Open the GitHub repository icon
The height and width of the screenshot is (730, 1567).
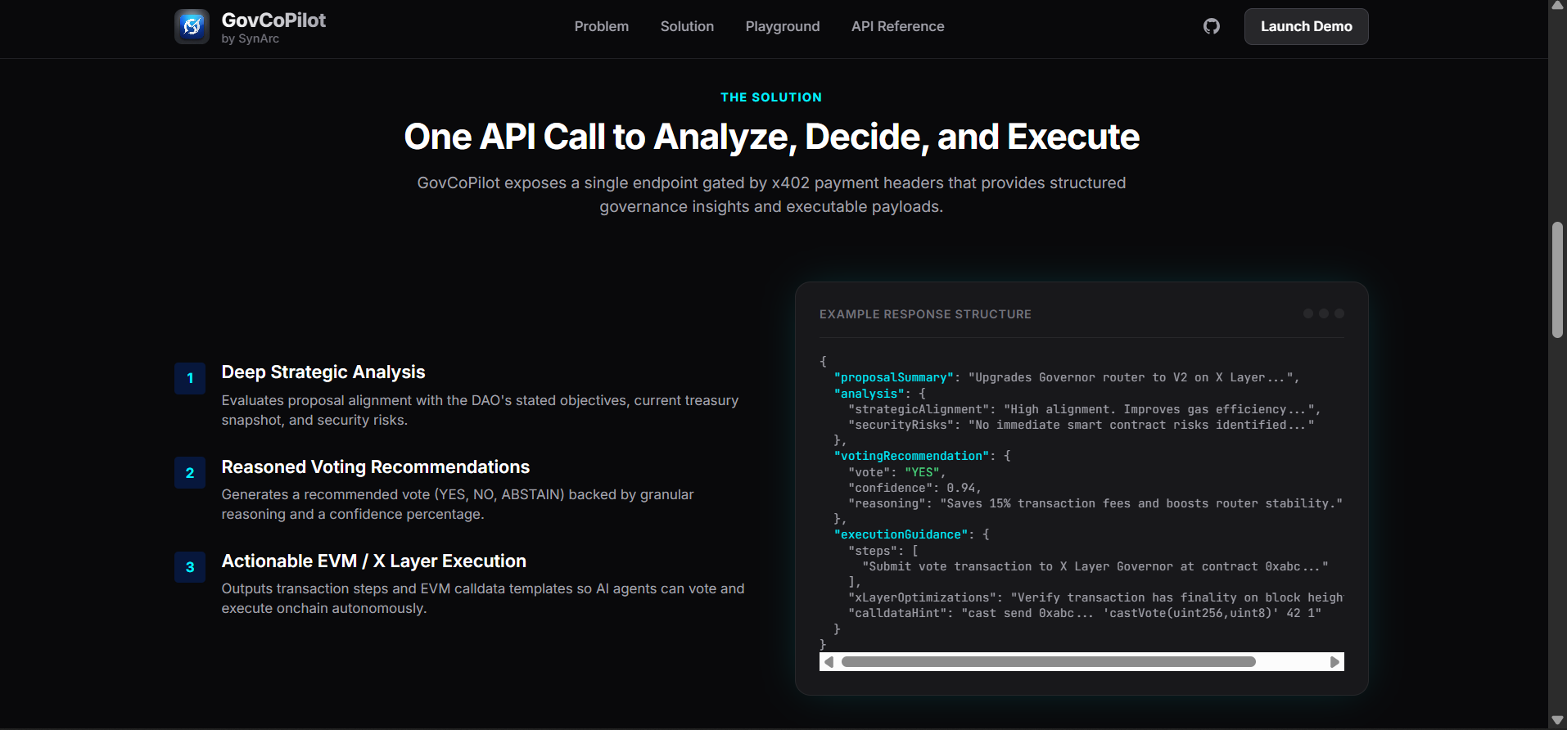tap(1212, 26)
